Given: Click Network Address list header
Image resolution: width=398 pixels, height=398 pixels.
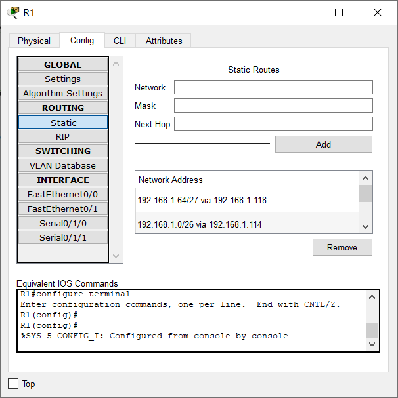Looking at the screenshot, I should pos(247,180).
